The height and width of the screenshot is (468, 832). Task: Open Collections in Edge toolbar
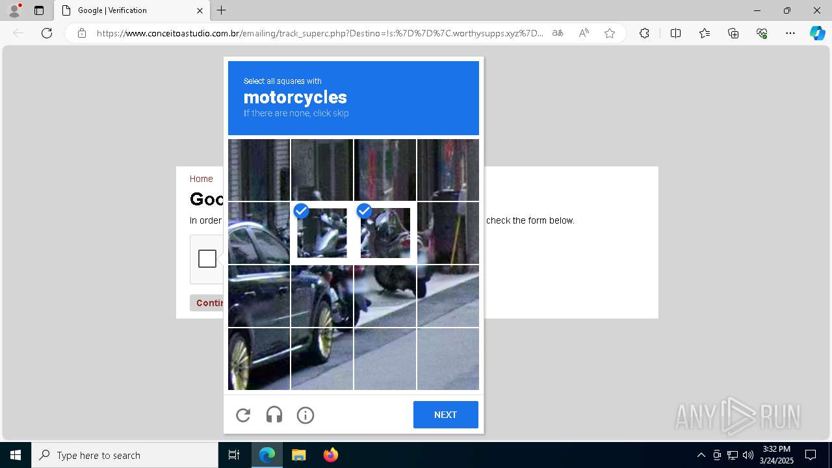733,33
